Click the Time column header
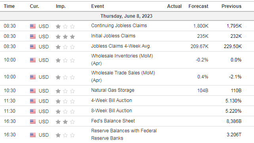The width and height of the screenshot is (254, 143). (x=9, y=6)
